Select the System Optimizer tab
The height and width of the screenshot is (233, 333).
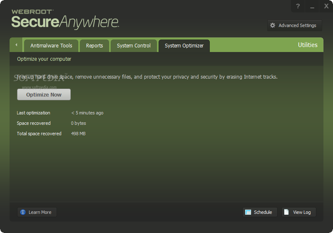point(184,46)
